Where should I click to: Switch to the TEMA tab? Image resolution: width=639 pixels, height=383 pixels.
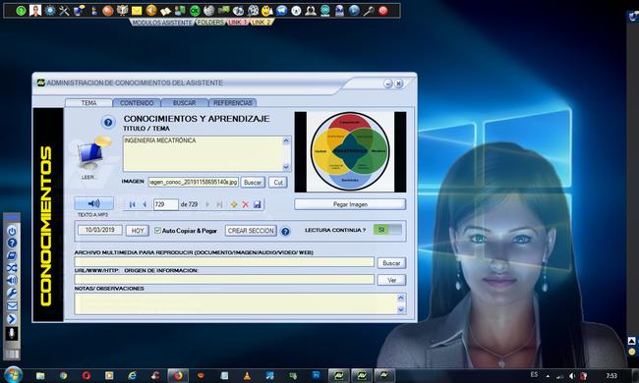point(88,102)
